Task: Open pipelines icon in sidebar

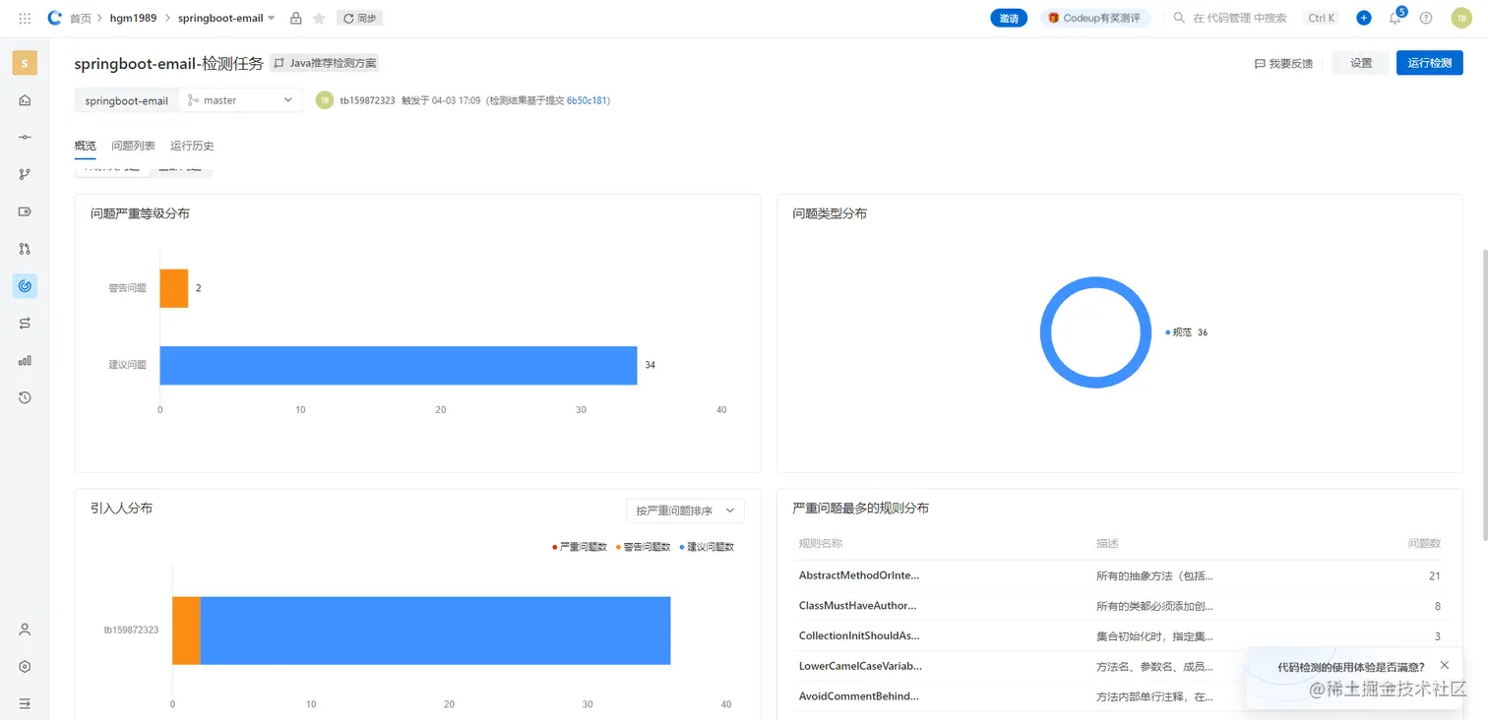Action: tap(25, 323)
